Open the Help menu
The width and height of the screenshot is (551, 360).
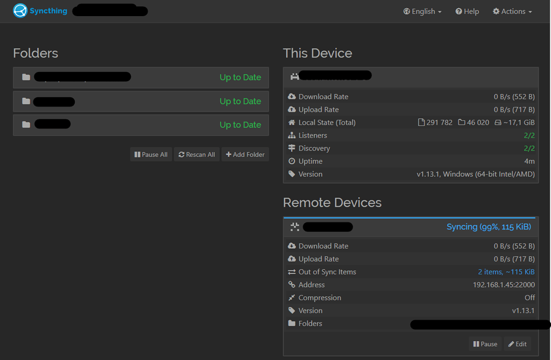467,11
